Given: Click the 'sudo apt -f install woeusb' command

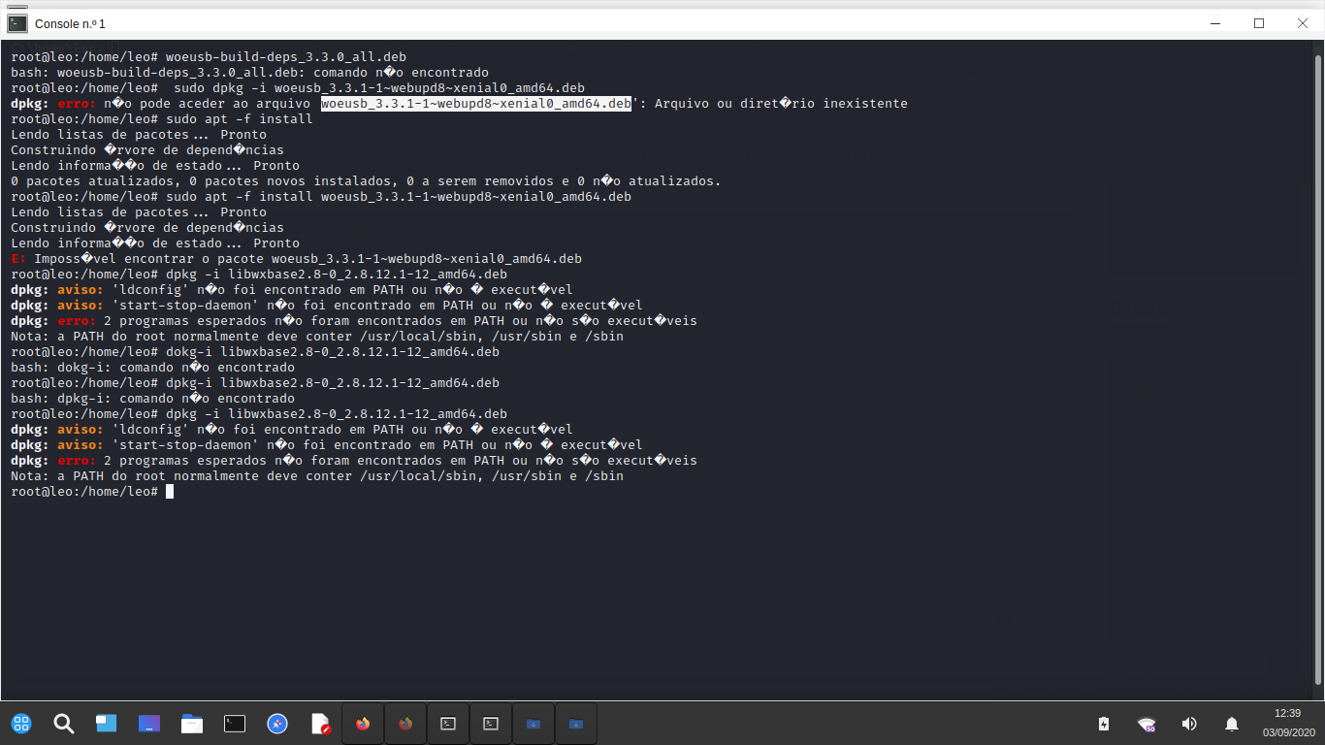Looking at the screenshot, I should tap(321, 197).
